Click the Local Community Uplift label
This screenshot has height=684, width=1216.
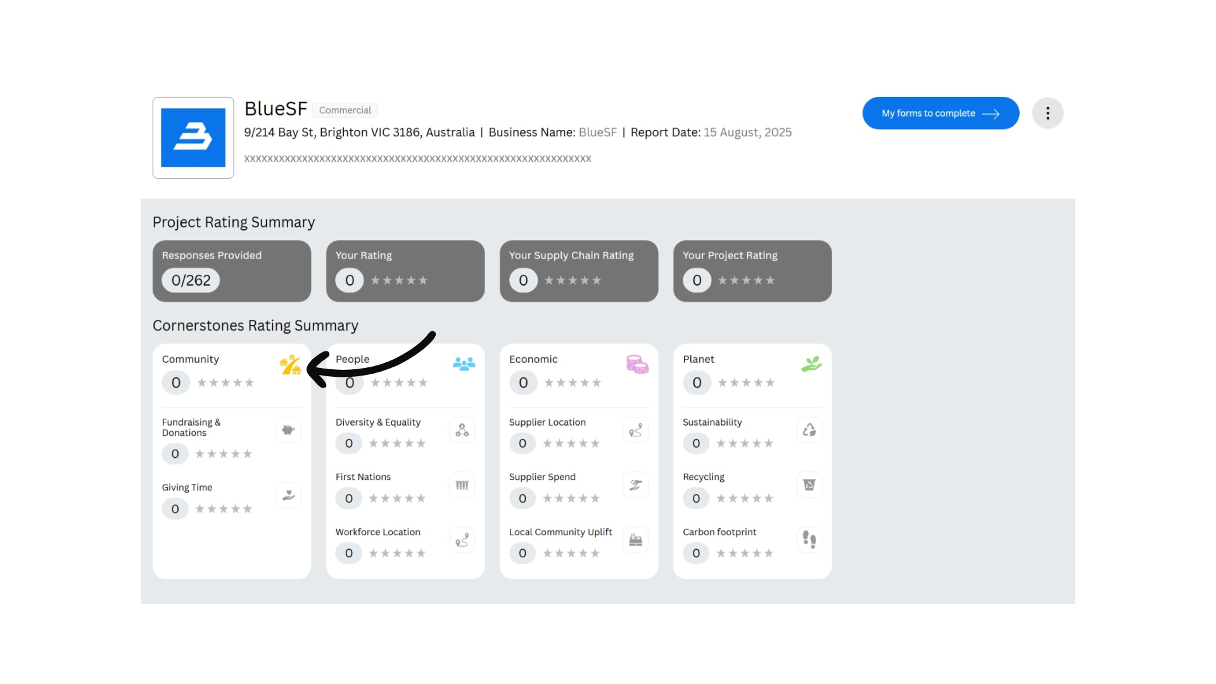560,532
